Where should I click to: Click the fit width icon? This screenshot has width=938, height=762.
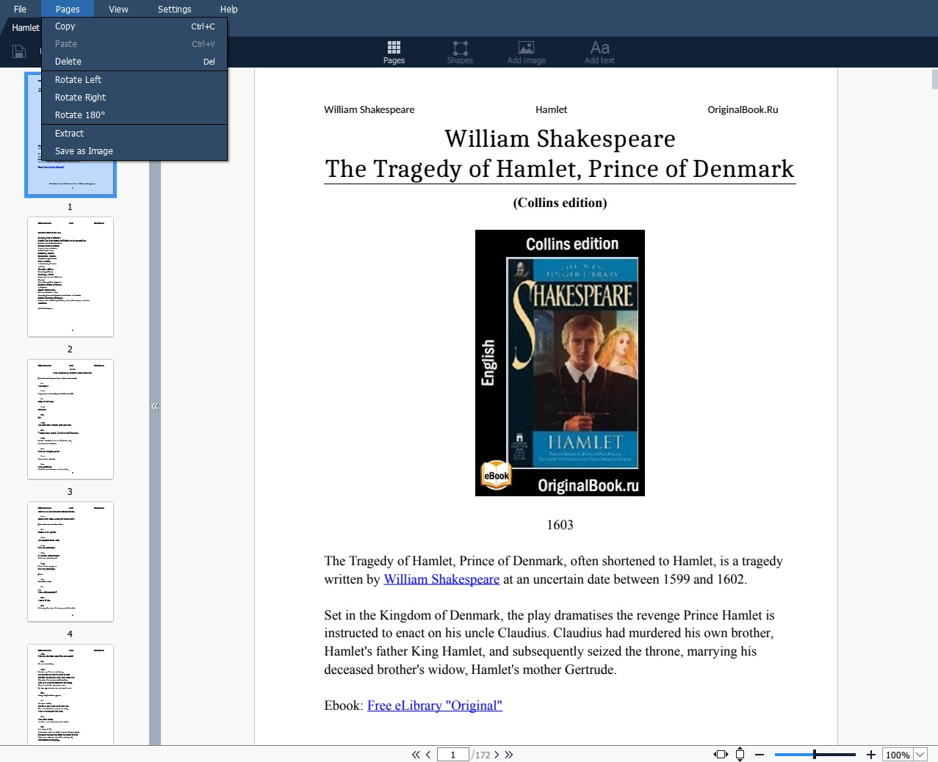click(x=721, y=755)
